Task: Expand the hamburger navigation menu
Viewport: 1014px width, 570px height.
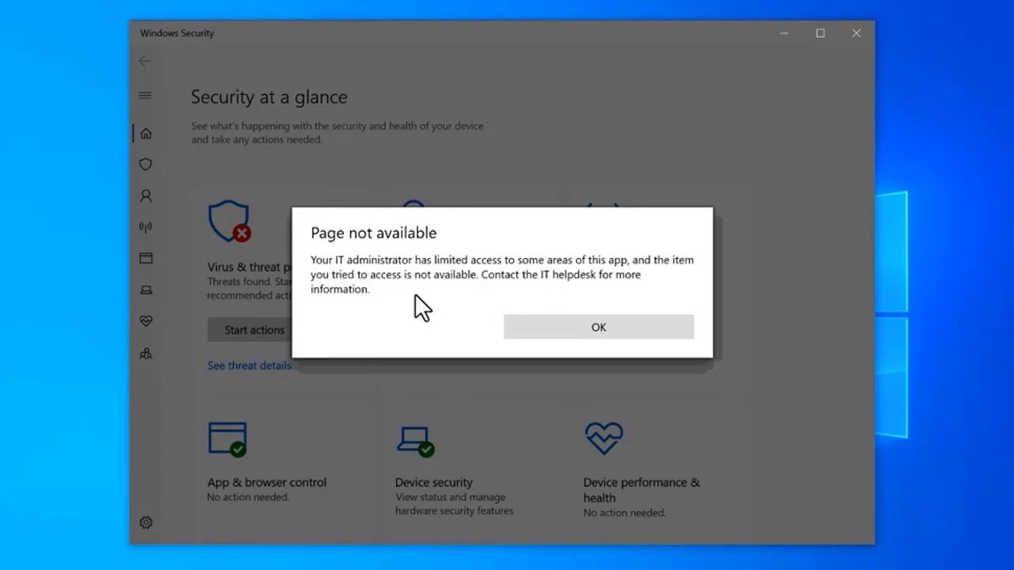Action: [145, 95]
